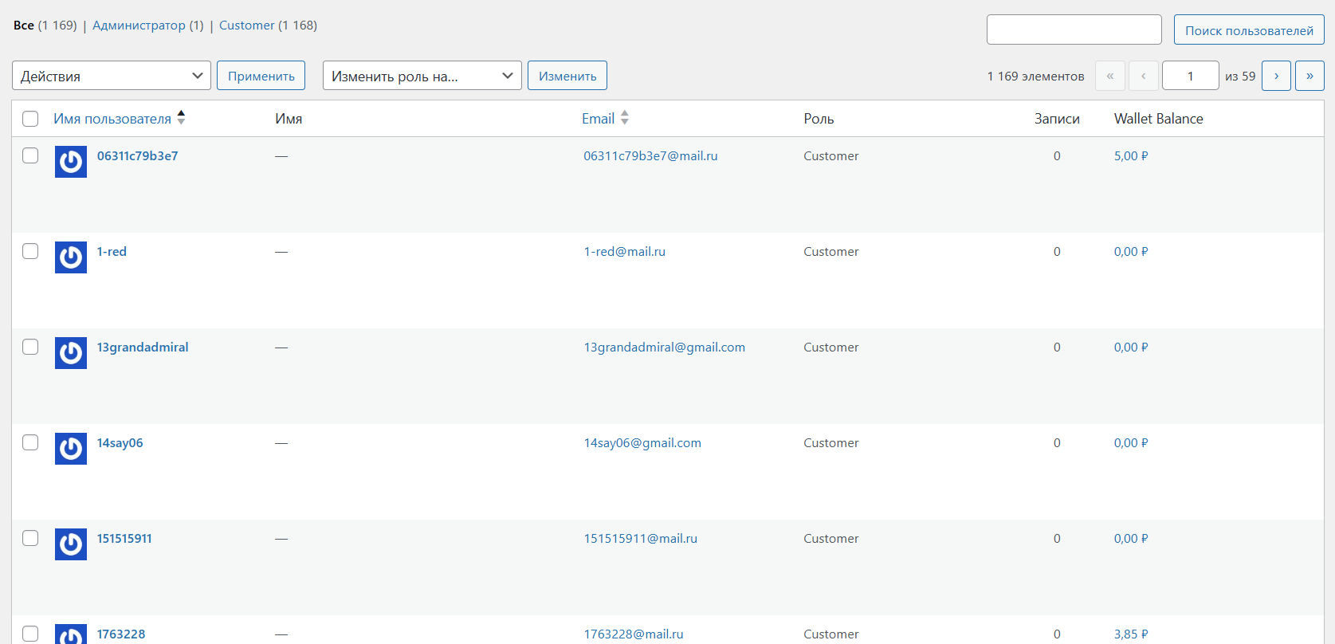
Task: Open the 5,00 ₽ wallet balance link
Action: tap(1131, 156)
